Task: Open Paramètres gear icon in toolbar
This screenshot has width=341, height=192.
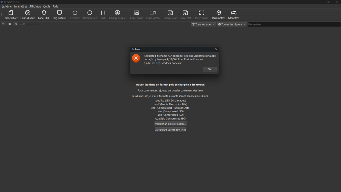Action: 219,15
